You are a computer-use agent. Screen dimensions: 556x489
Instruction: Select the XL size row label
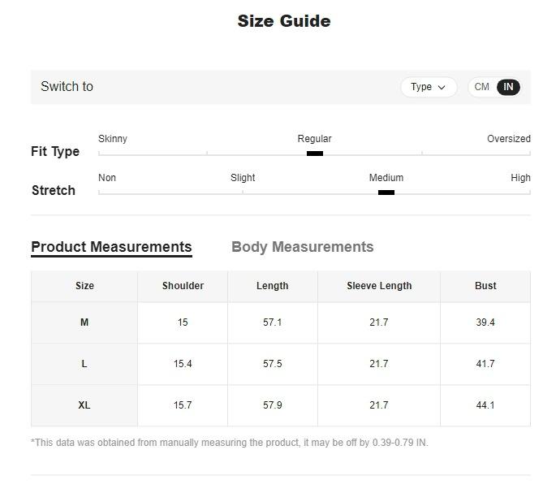click(x=84, y=405)
